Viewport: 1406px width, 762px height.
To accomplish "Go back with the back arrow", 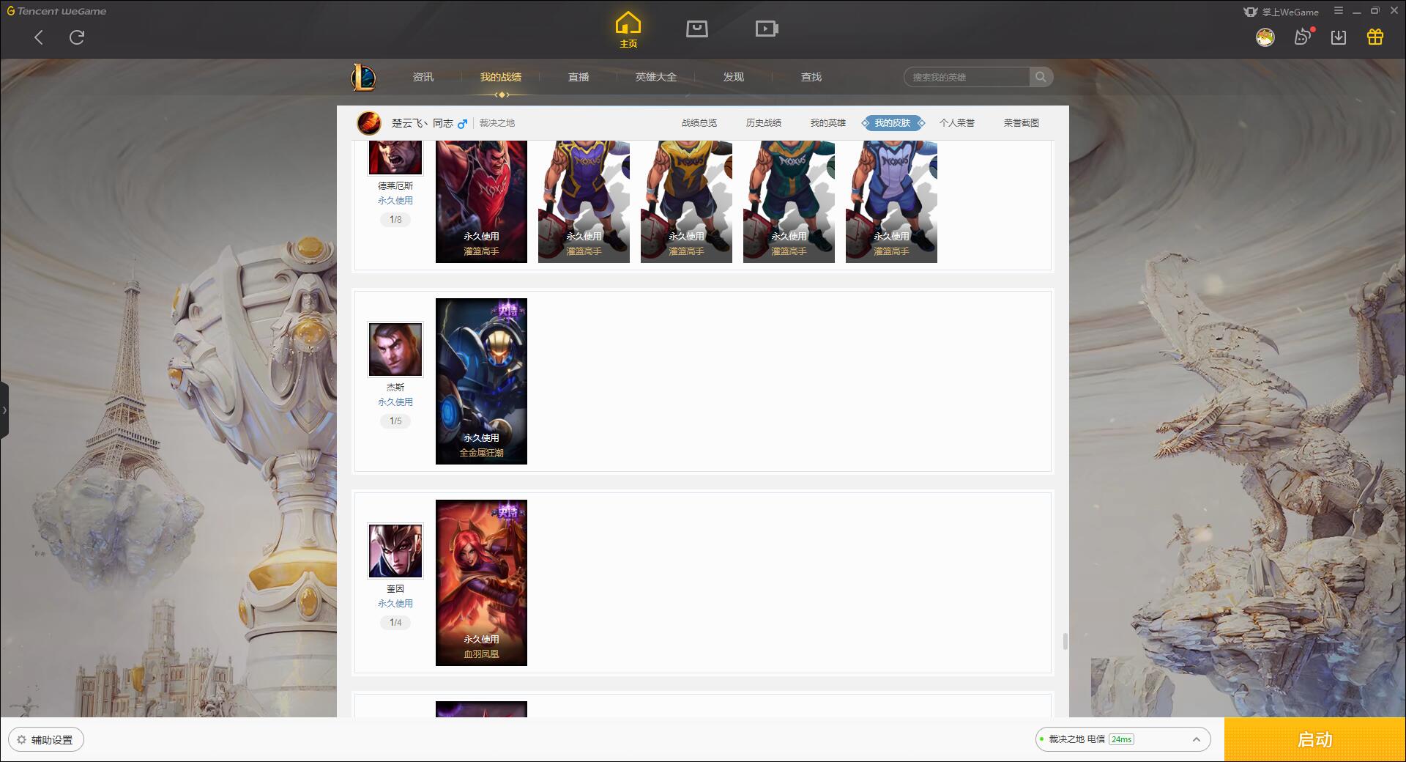I will [x=39, y=37].
